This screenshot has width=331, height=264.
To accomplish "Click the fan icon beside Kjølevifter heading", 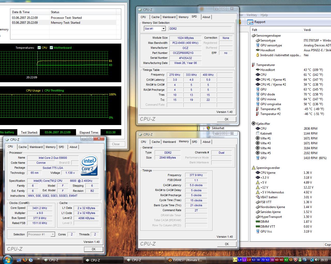I will (253, 123).
